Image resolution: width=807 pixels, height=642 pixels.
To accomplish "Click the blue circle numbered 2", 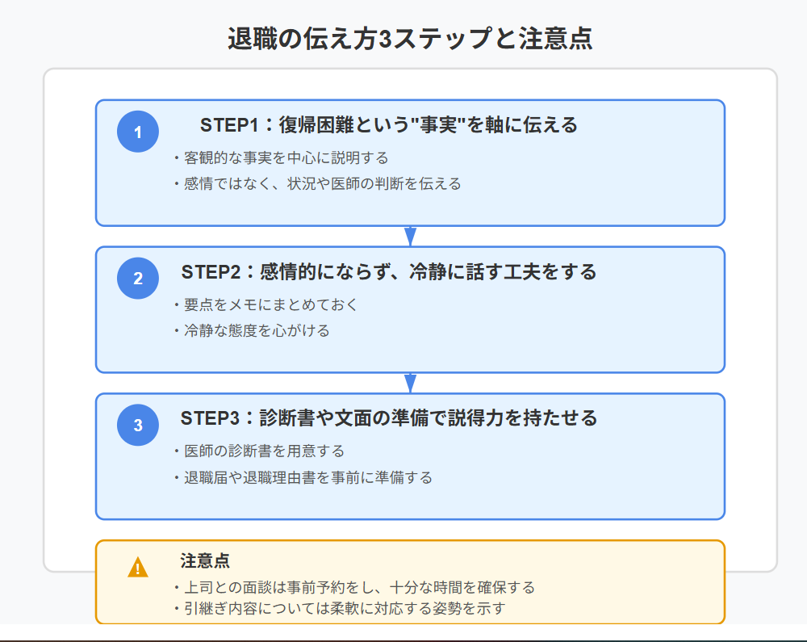I will click(137, 278).
